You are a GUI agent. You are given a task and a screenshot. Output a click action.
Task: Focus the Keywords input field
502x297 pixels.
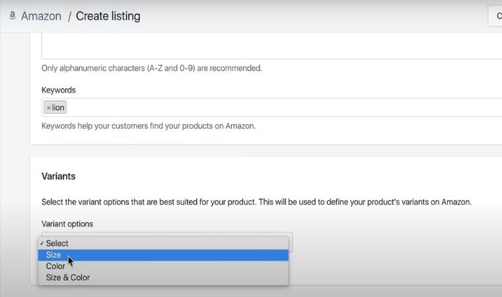(264, 108)
